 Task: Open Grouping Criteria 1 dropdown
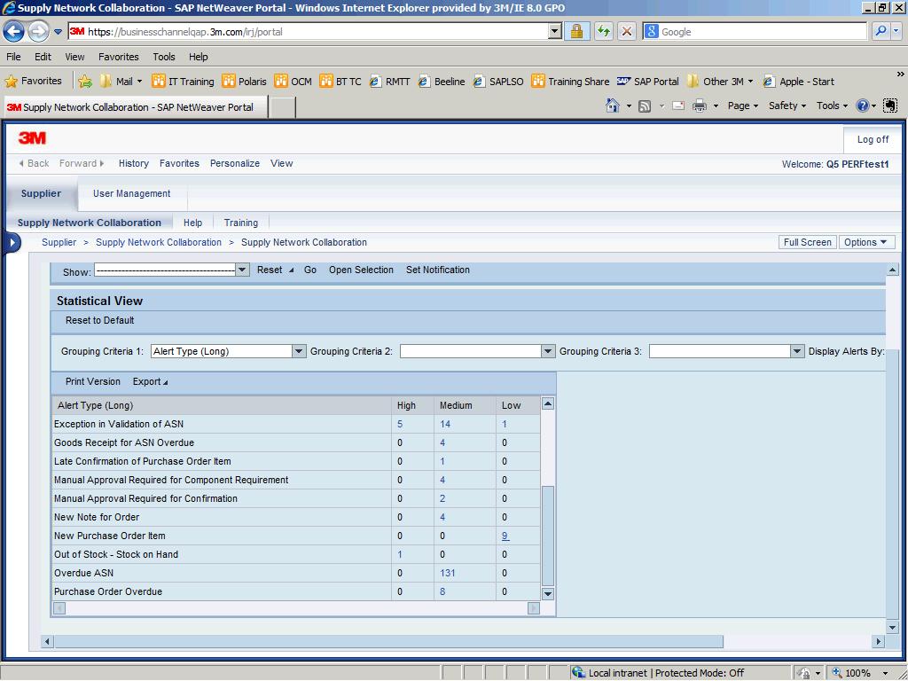pyautogui.click(x=299, y=351)
